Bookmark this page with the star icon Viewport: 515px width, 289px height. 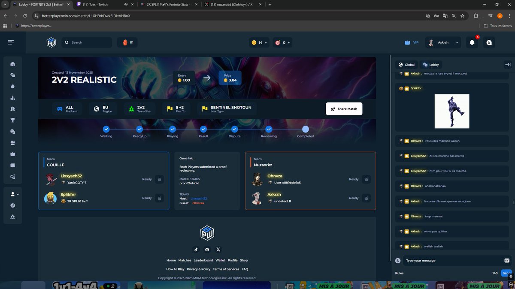pyautogui.click(x=462, y=16)
